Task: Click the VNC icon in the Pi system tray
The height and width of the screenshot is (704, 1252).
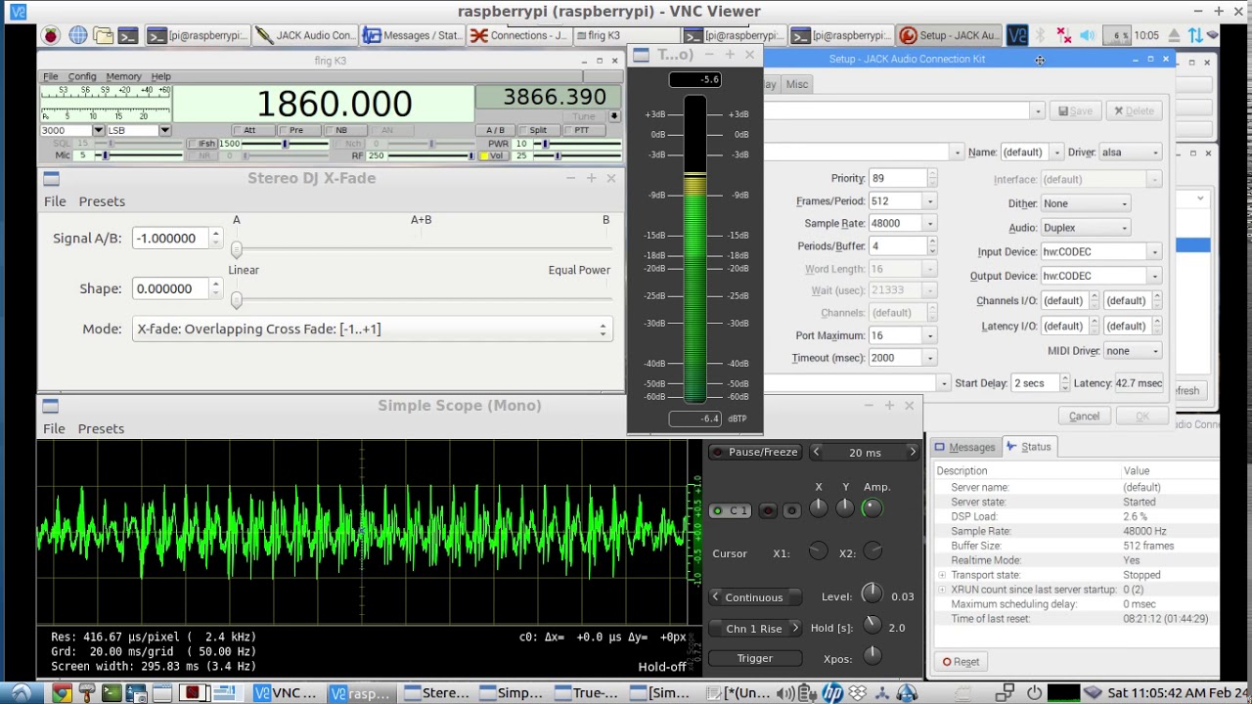Action: [x=1017, y=35]
